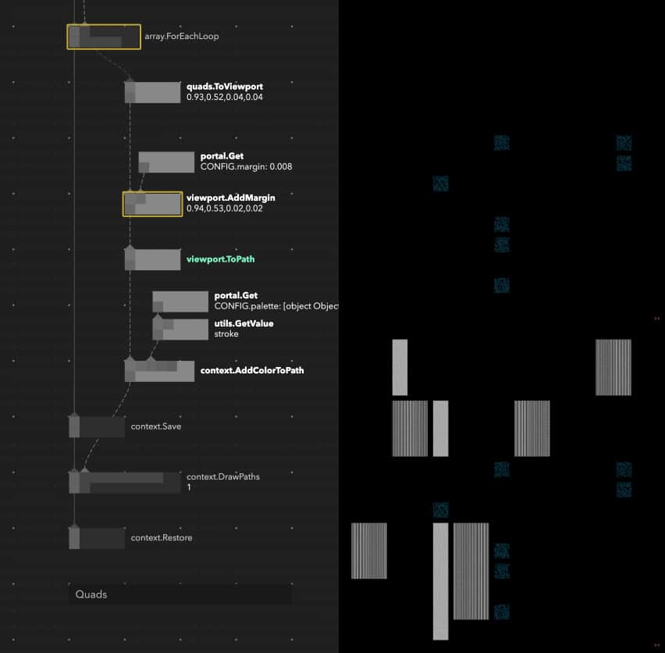This screenshot has width=665, height=653.
Task: Click the second input port on context.DrawPaths
Action: pos(85,470)
